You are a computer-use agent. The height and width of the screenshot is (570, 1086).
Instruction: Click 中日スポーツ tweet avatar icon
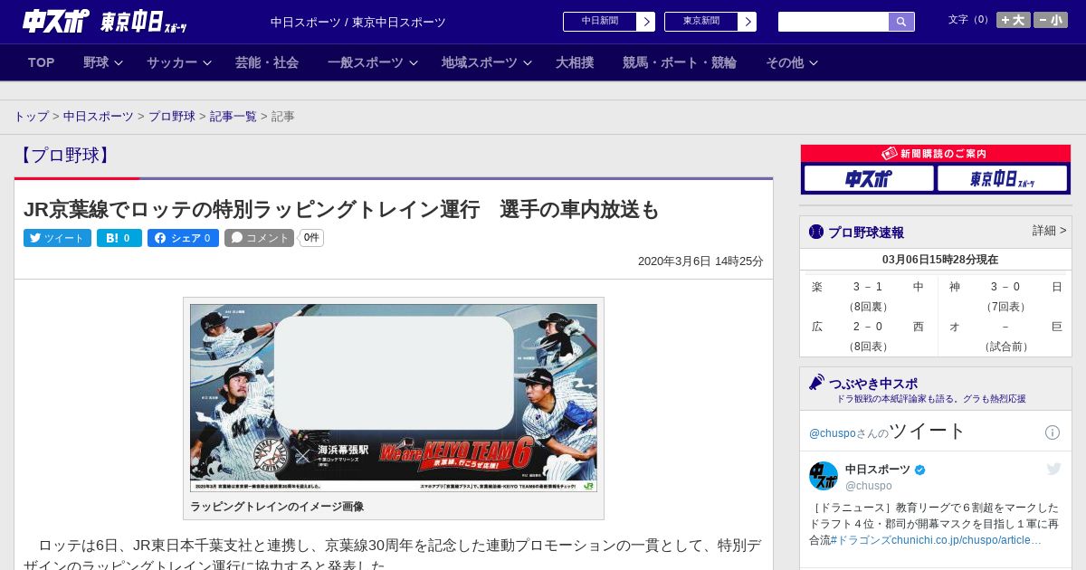pos(824,476)
